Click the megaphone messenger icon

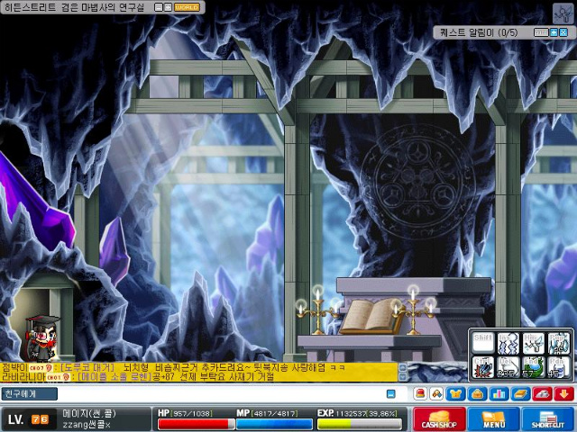pyautogui.click(x=437, y=394)
